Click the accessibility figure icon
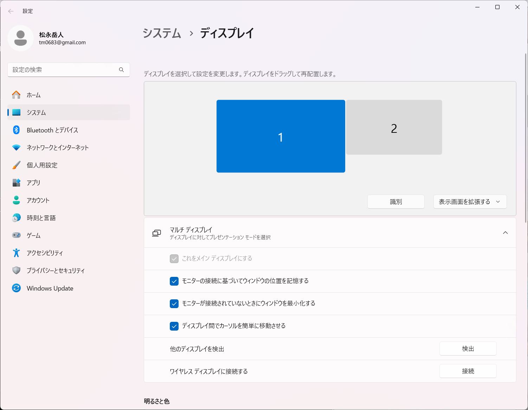The height and width of the screenshot is (410, 528). coord(16,253)
